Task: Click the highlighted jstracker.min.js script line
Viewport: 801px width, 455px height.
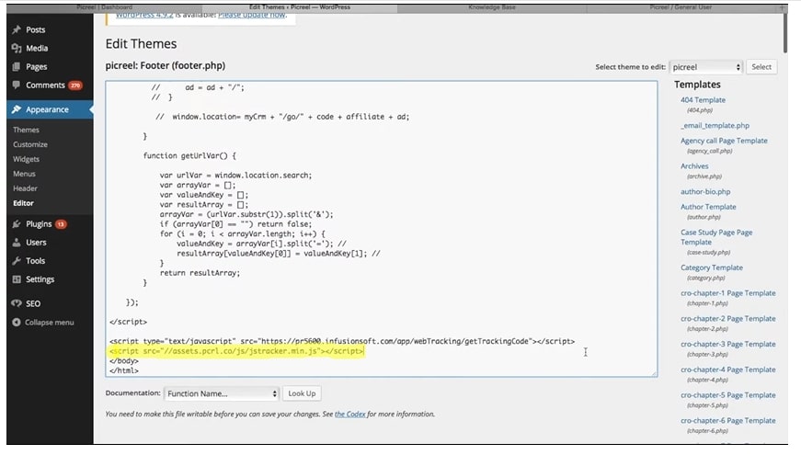Action: [236, 351]
